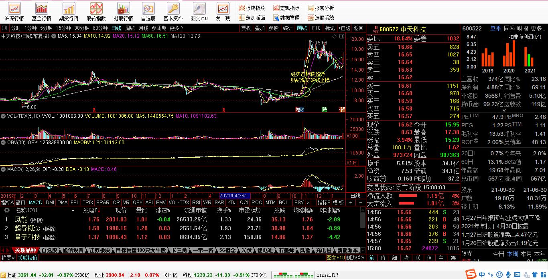Toggle the 画线 drawing tool button
Image resolution: width=548 pixels, height=279 pixels.
pos(302,28)
